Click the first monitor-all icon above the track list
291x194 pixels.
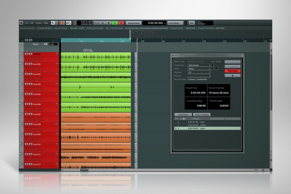point(27,40)
